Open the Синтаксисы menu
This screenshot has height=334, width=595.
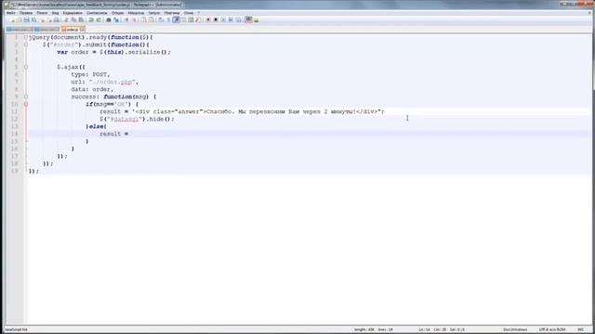[97, 13]
